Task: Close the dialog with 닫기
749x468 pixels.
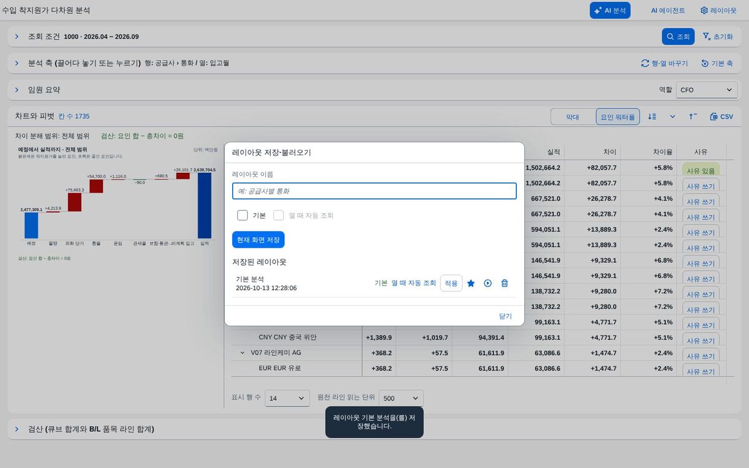Action: point(505,316)
